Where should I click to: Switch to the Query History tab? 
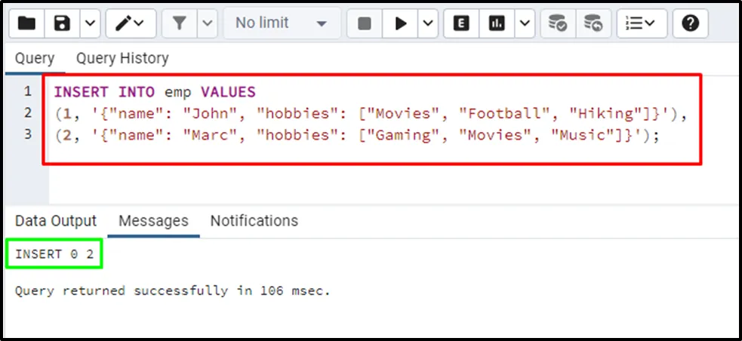coord(122,58)
